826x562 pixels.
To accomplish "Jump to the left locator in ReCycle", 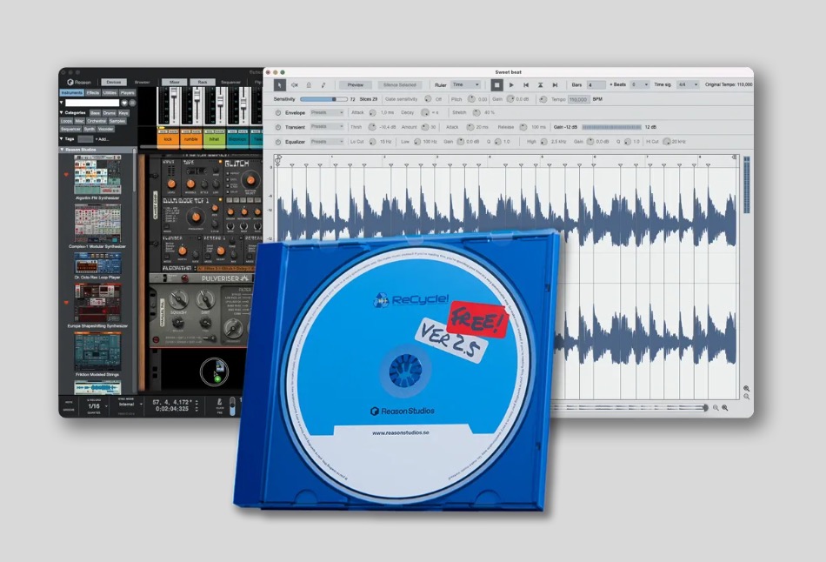I will (x=526, y=85).
